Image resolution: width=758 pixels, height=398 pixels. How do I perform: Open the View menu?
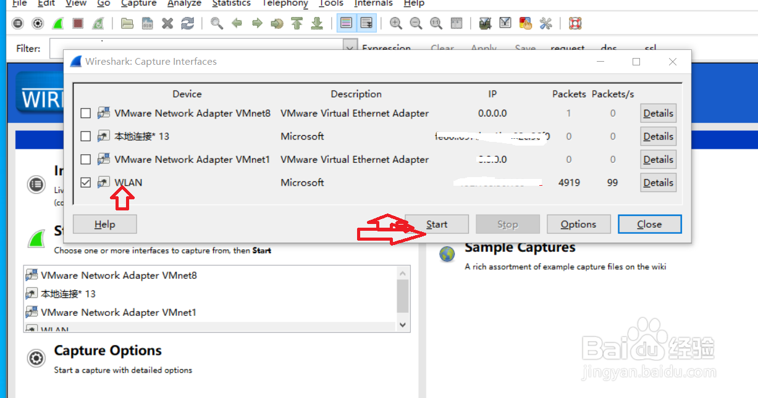pos(76,3)
